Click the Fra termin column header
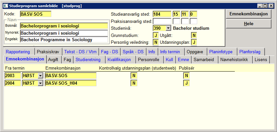Screen dimensions: 277x132 15,68
